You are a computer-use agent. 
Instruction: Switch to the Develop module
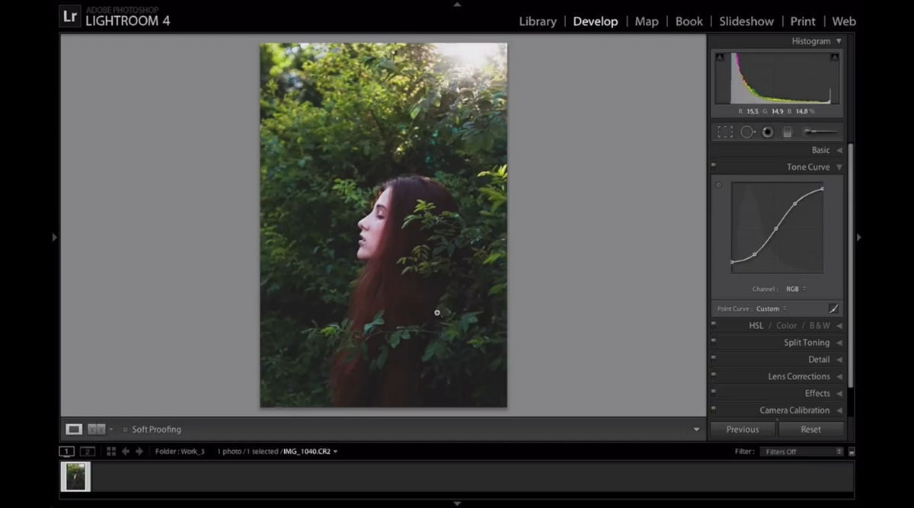point(596,21)
